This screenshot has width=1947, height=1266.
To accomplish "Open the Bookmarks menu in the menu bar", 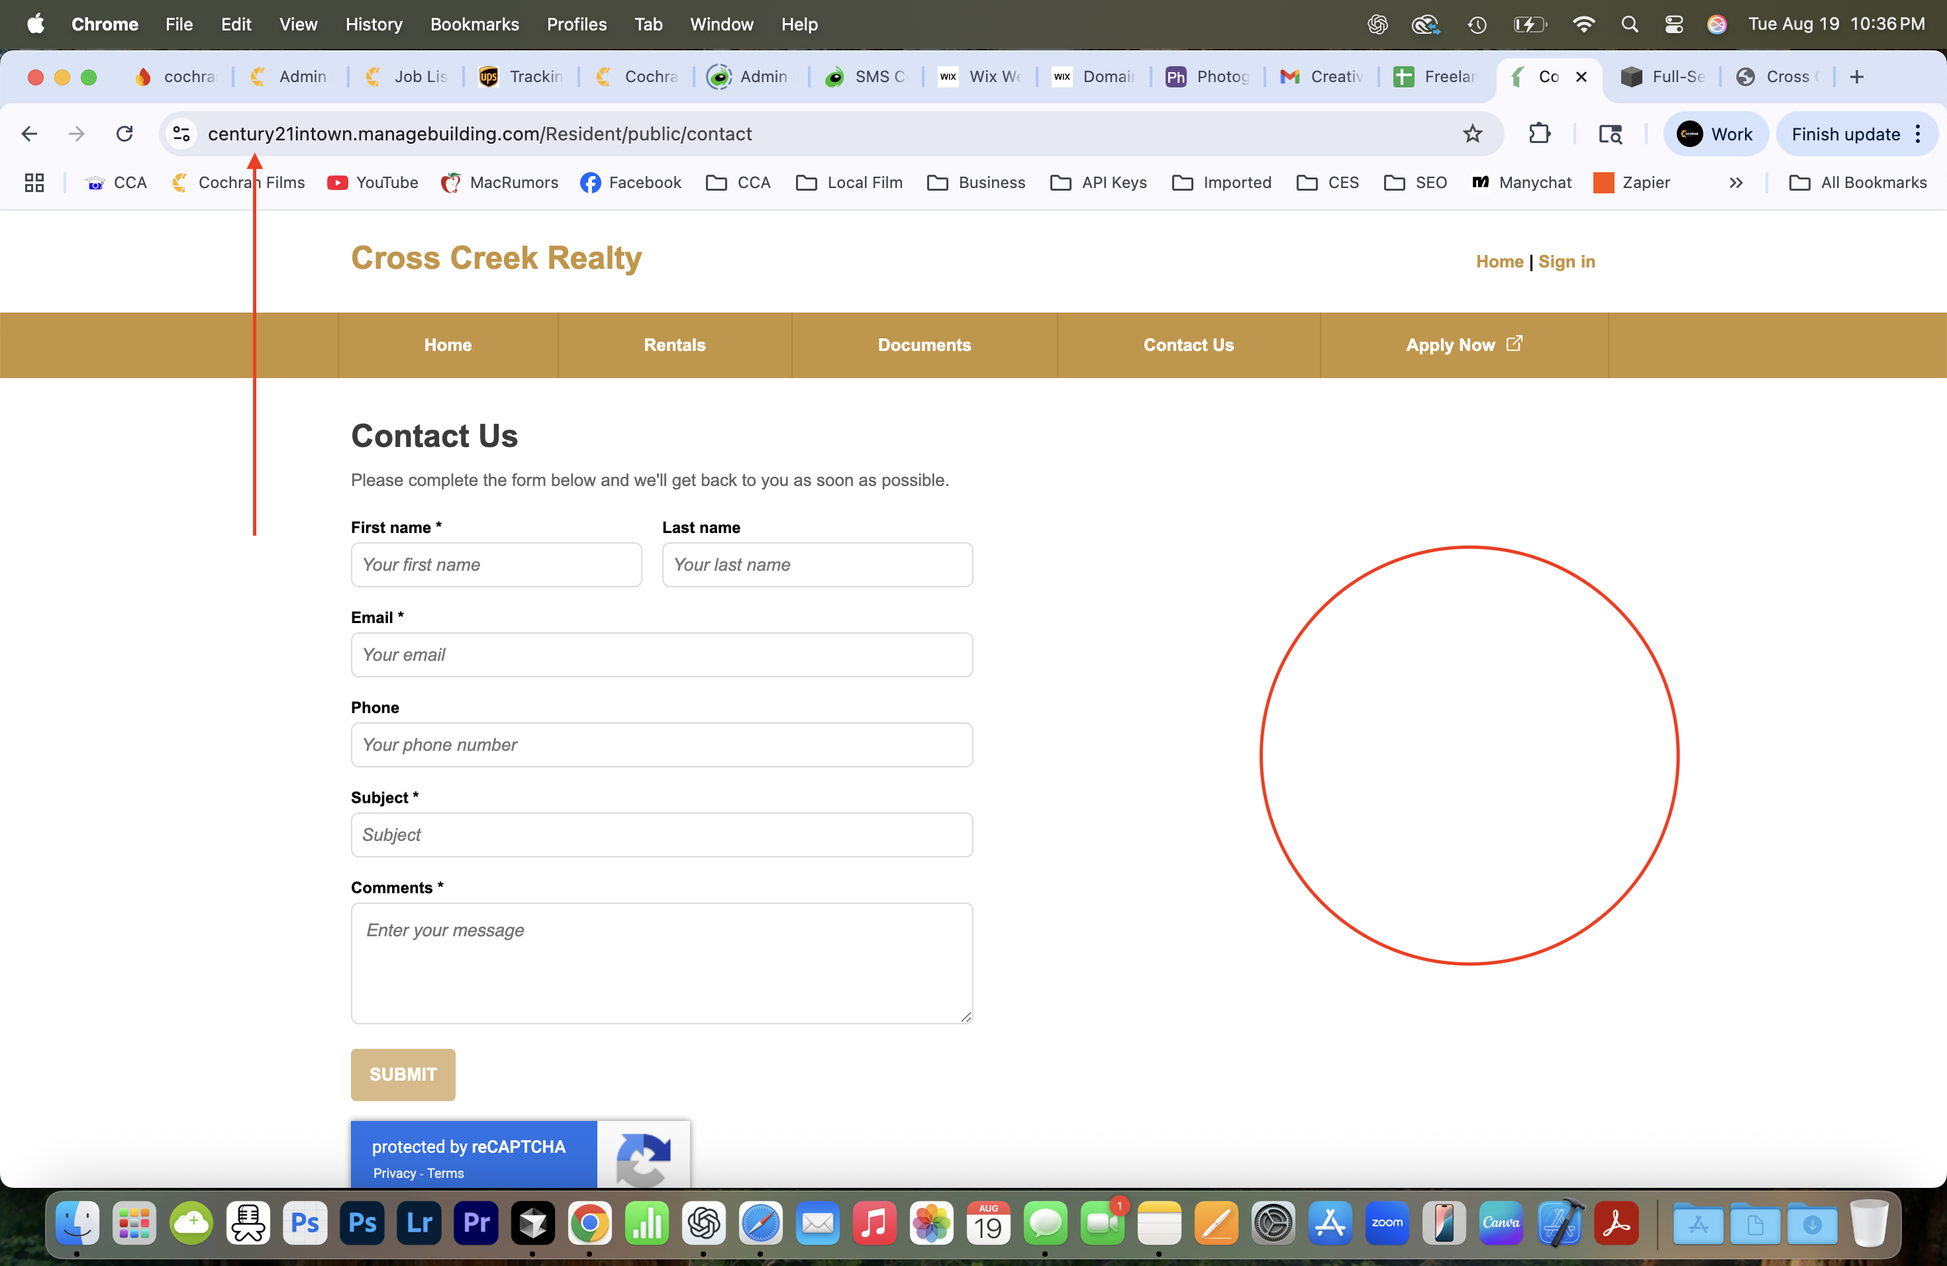I will (474, 24).
